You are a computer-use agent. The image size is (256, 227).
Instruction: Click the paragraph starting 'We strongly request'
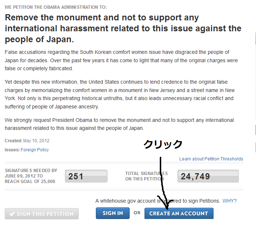pos(119,124)
